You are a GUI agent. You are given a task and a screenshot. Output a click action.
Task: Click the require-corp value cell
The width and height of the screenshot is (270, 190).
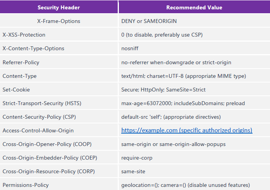tap(137, 158)
